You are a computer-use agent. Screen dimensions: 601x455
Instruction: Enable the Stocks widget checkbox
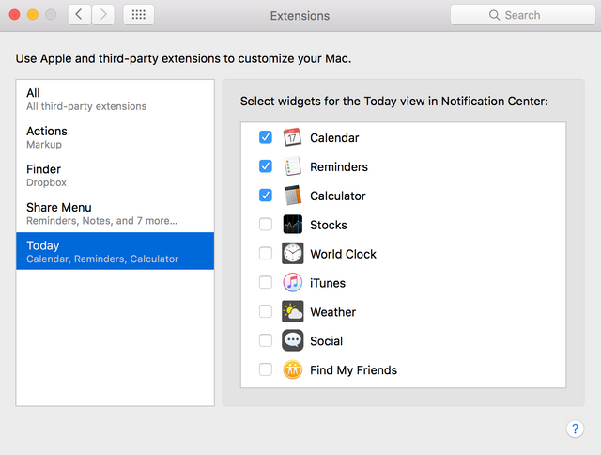266,225
